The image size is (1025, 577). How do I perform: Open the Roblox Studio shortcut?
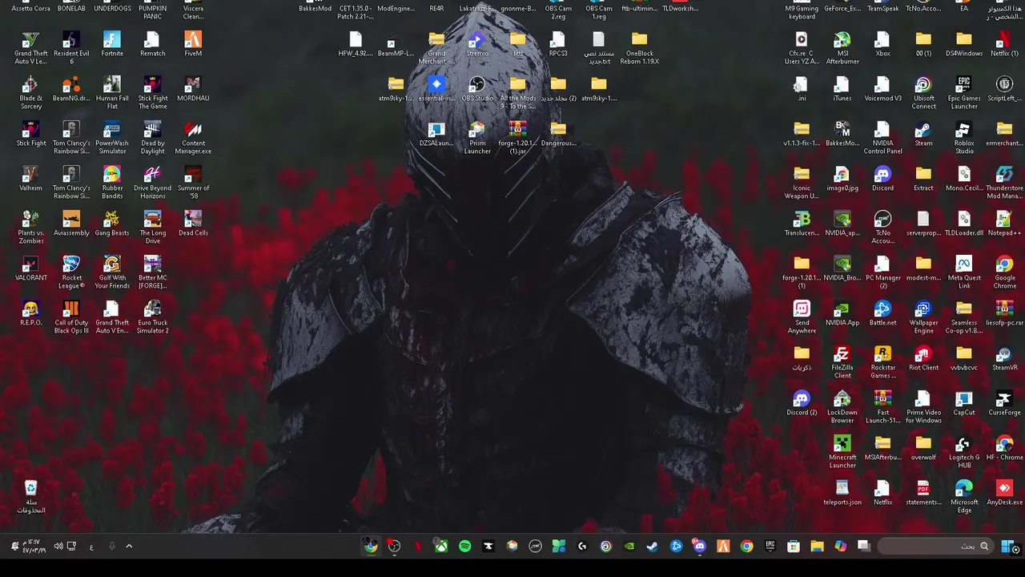tap(964, 138)
